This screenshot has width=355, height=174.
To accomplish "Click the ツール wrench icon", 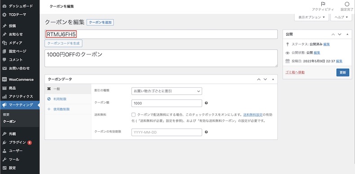I will point(4,160).
